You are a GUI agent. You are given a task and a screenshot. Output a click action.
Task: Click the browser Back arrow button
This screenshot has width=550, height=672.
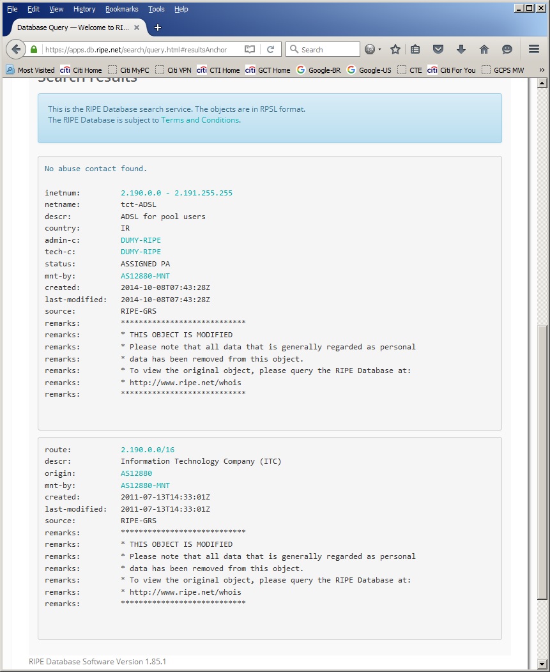(x=17, y=49)
